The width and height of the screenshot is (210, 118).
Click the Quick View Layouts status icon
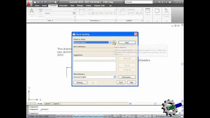(x=118, y=116)
